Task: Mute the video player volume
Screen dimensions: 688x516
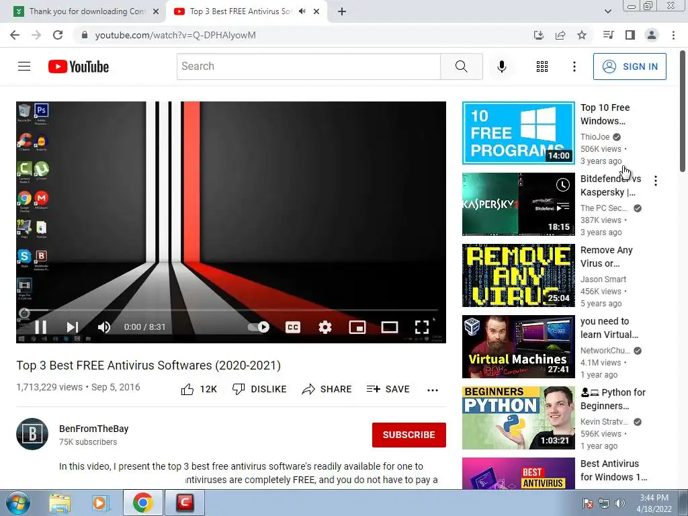Action: click(104, 327)
